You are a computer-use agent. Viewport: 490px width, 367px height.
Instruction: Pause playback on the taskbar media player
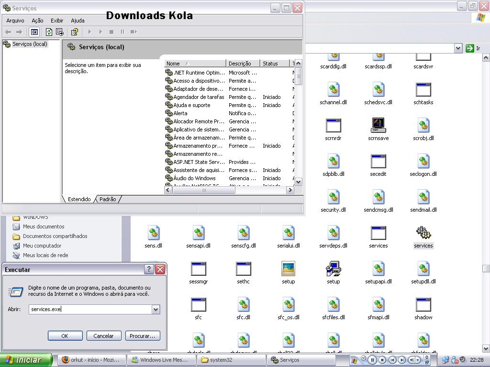372,360
